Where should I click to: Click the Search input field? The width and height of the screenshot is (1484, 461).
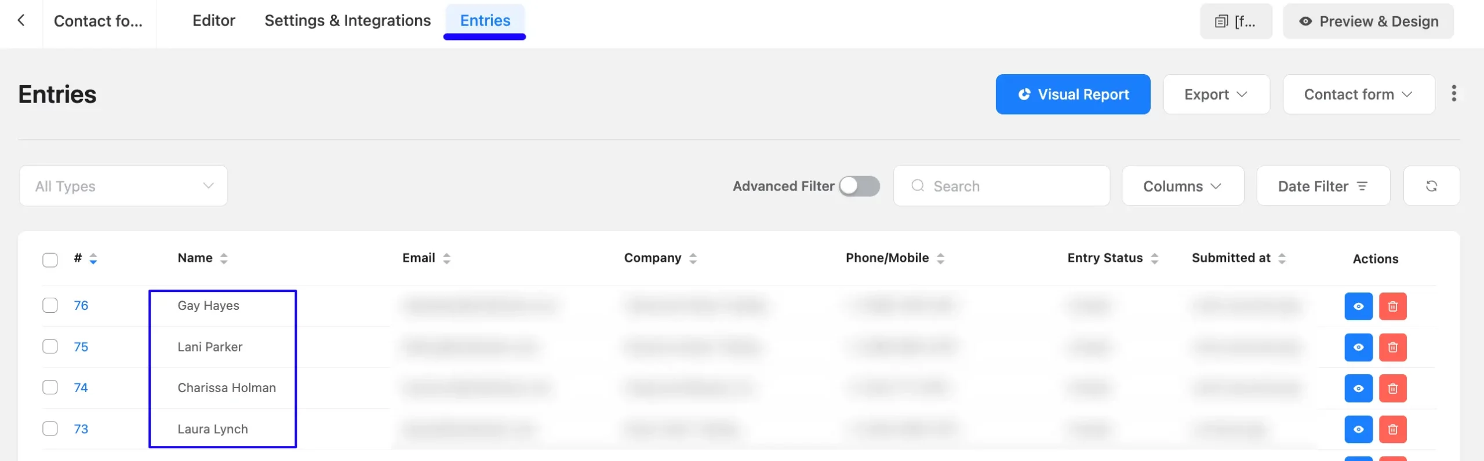tap(1009, 186)
